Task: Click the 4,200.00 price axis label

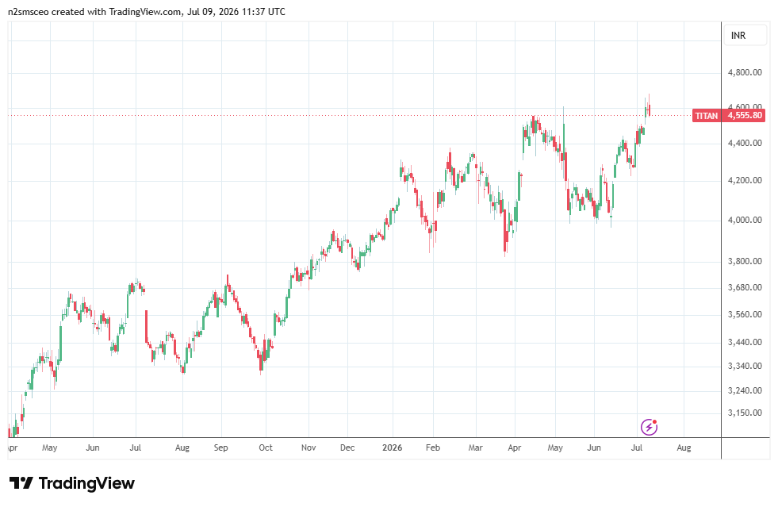Action: click(x=744, y=180)
